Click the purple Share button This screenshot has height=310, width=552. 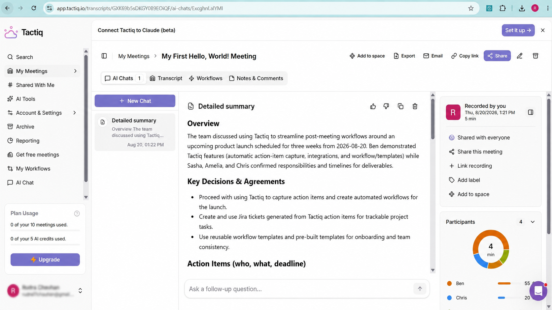click(497, 56)
